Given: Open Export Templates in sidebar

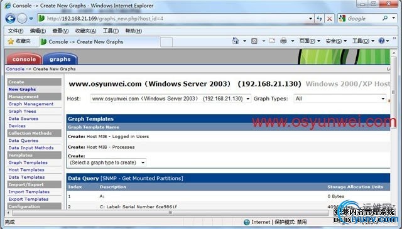Looking at the screenshot, I should [28, 199].
